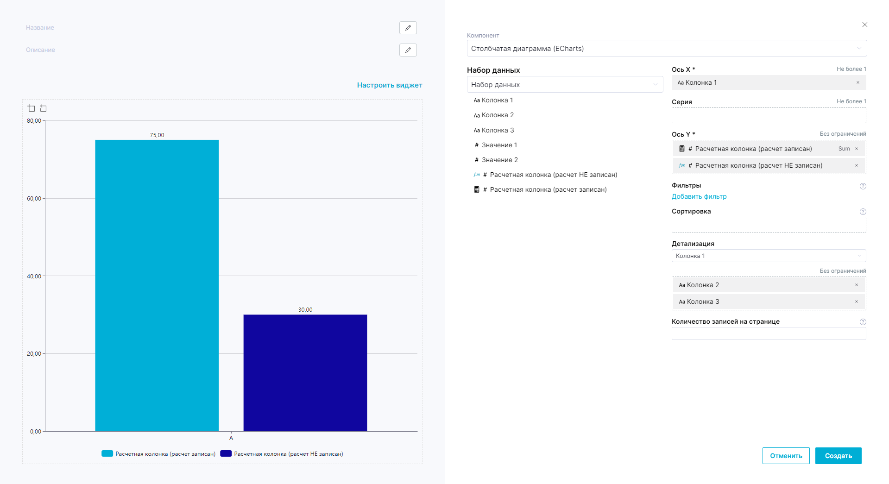Toggle legend series Расчетная колонка (расчет НЕ записан)
This screenshot has width=889, height=484.
(282, 454)
